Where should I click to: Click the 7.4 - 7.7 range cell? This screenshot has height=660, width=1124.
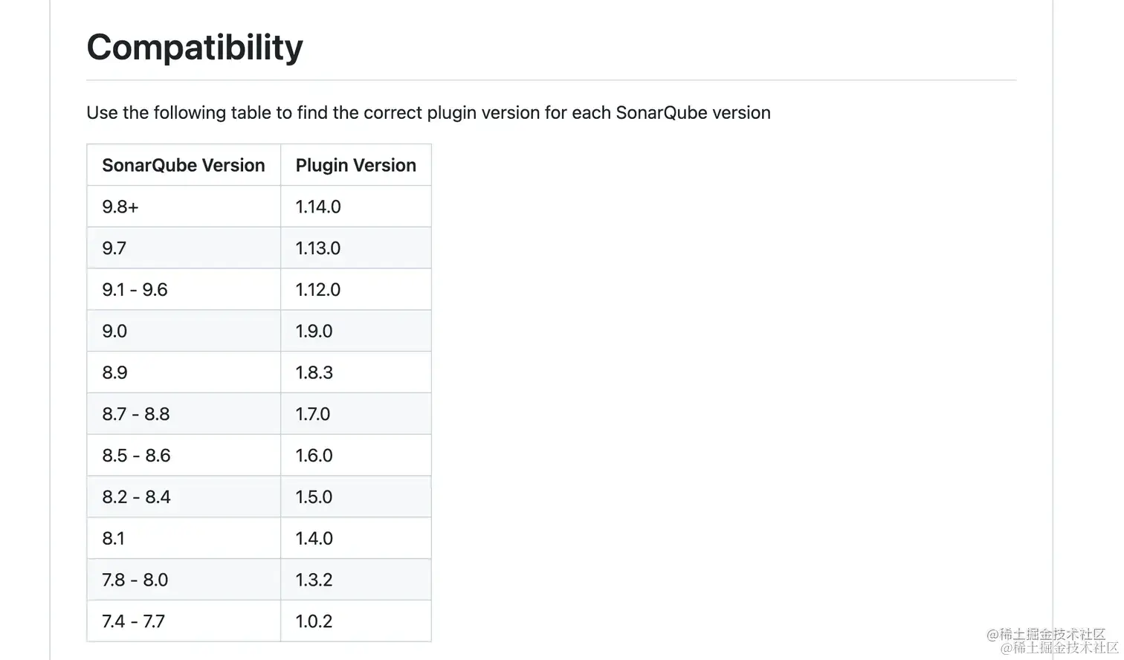pyautogui.click(x=184, y=621)
